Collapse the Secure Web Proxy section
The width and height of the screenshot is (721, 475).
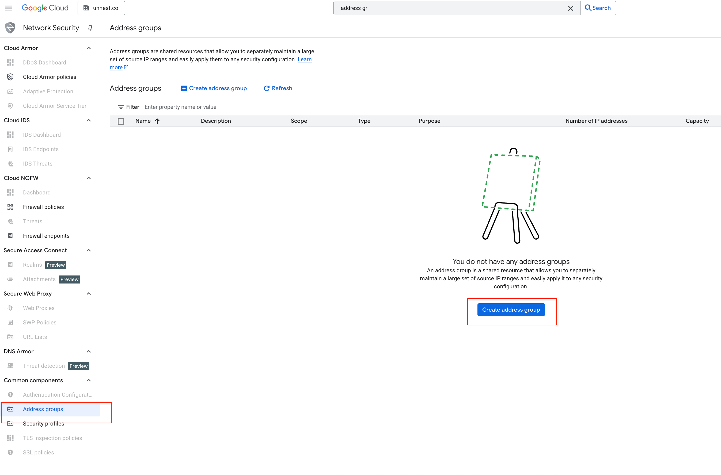[x=89, y=294]
